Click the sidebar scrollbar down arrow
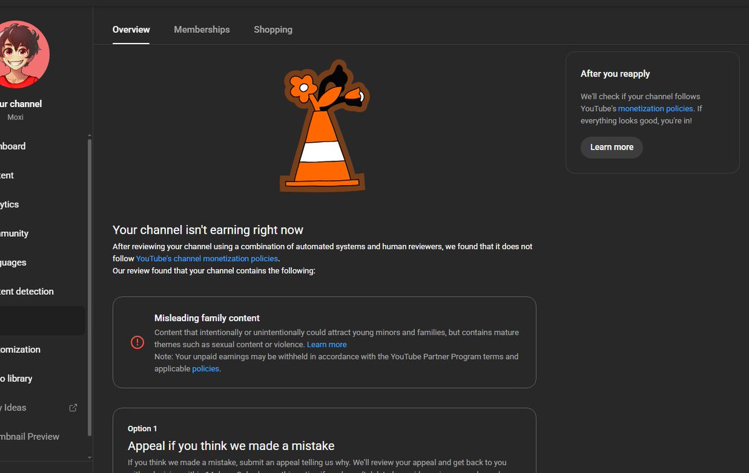Image resolution: width=749 pixels, height=473 pixels. point(89,457)
